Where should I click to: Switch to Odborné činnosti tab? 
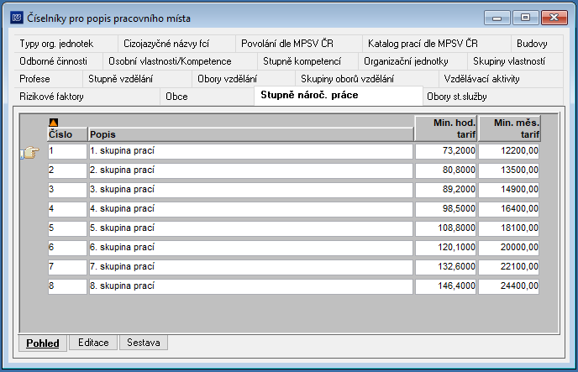(x=59, y=61)
